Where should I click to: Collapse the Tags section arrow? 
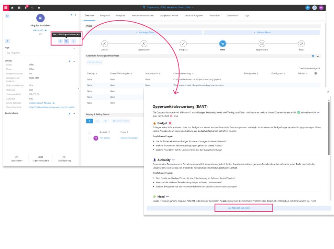(x=74, y=48)
